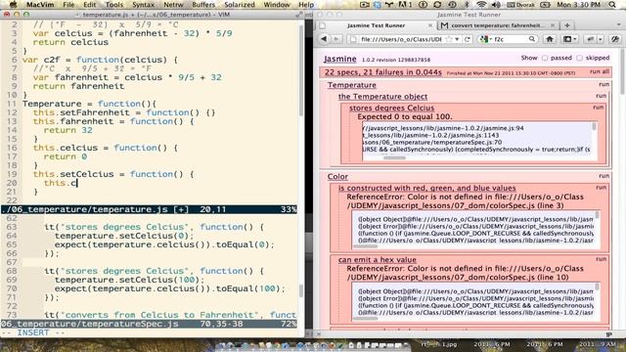This screenshot has height=352, width=626.
Task: Open Spotlight search in the menu bar
Action: tap(612, 5)
